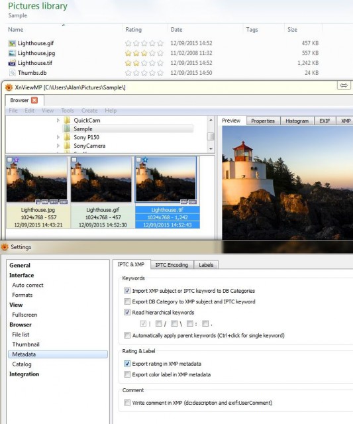Select Catalog in the settings list
Viewport: 353px width, 424px height.
point(22,364)
